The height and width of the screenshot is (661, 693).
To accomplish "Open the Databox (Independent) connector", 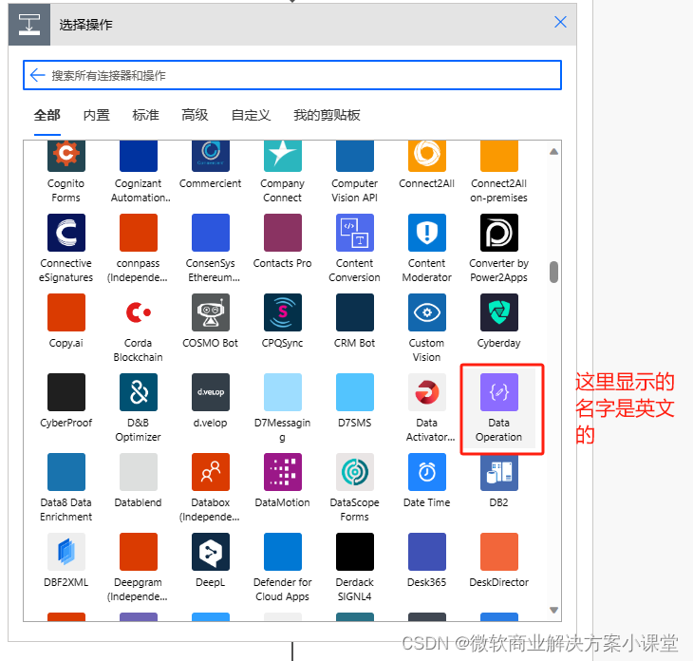I will pos(211,472).
